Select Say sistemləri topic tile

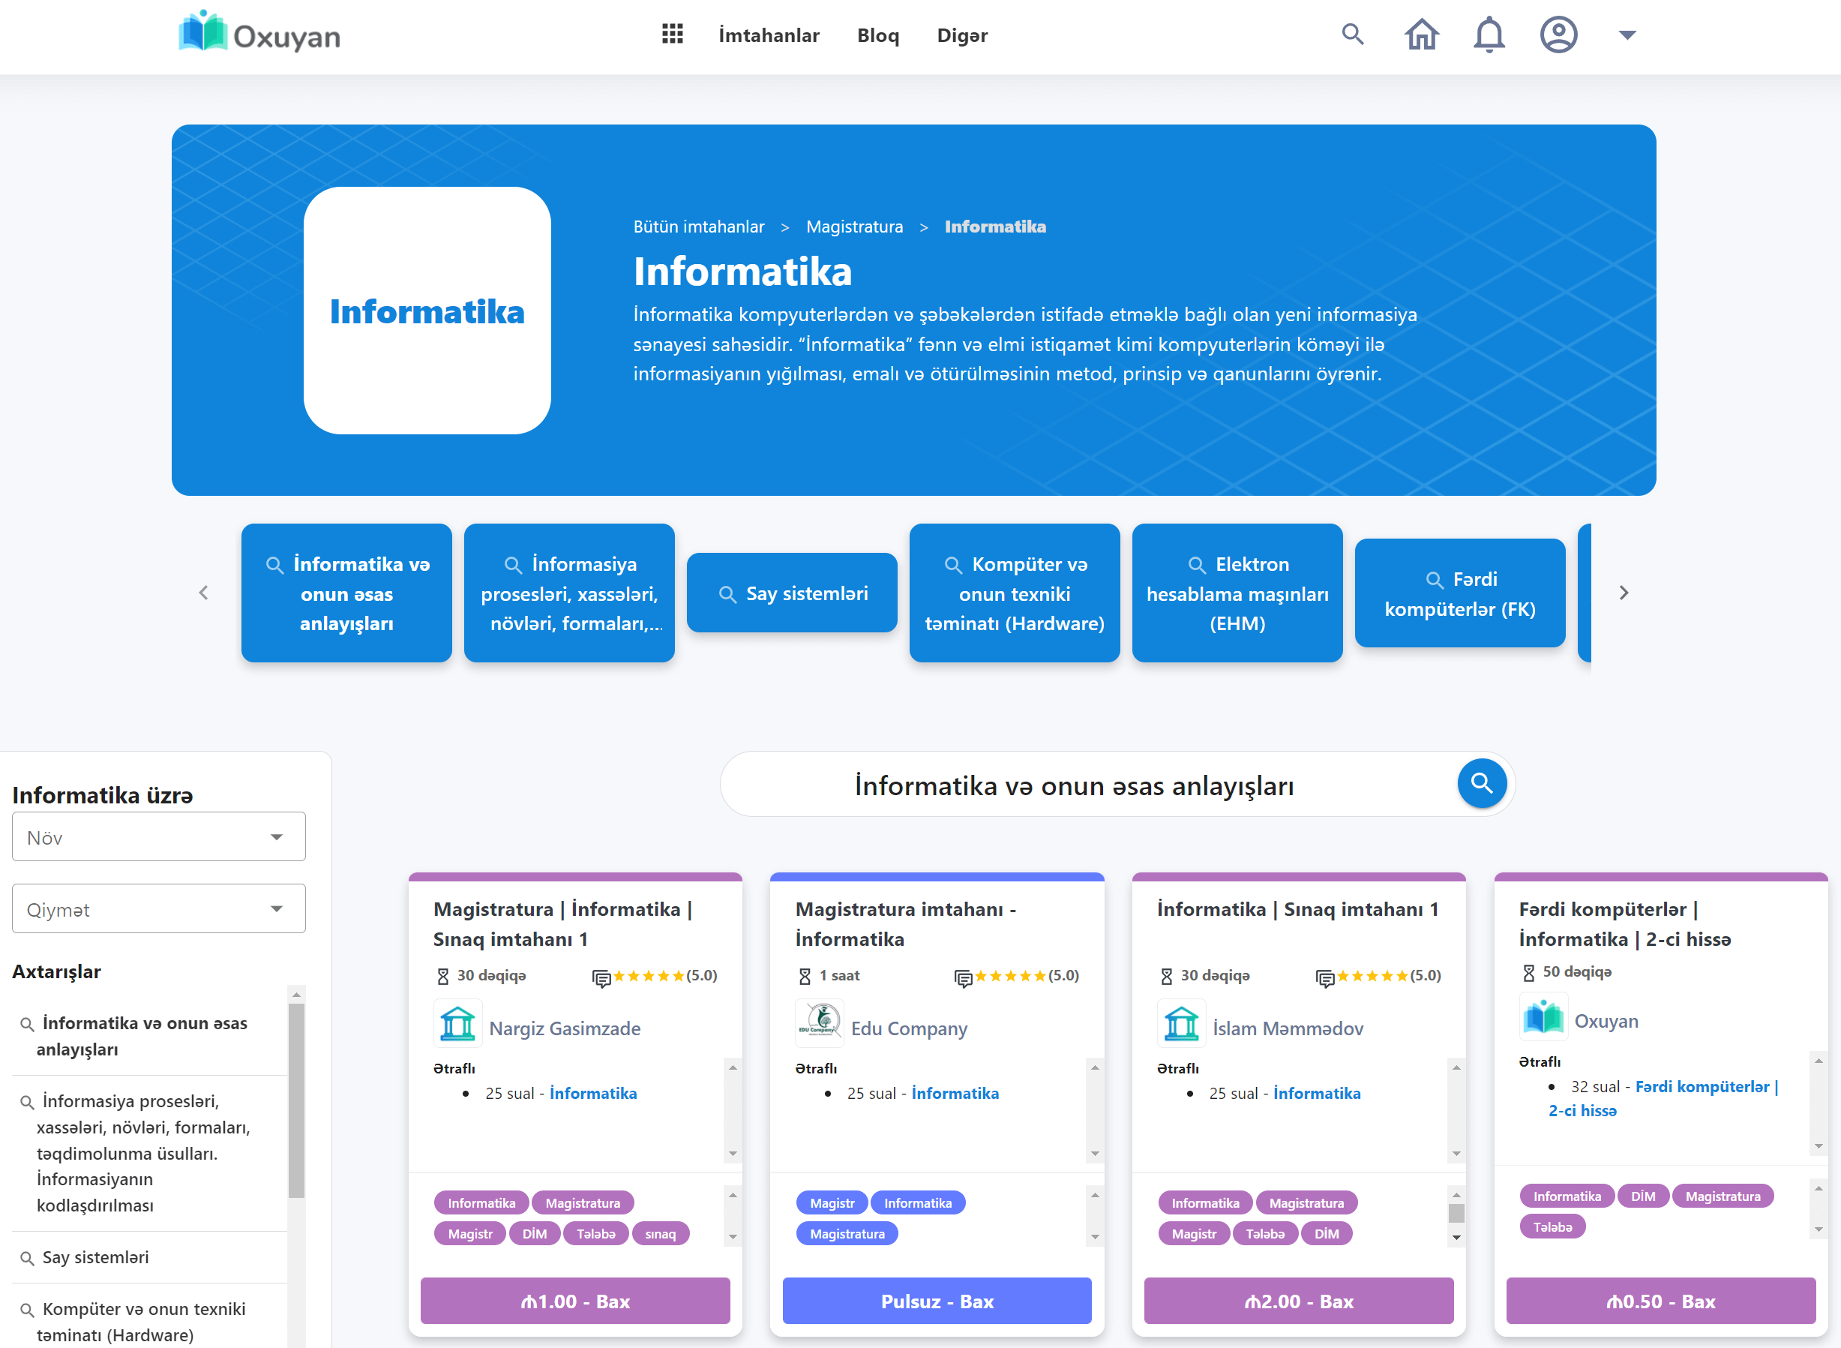pyautogui.click(x=792, y=593)
